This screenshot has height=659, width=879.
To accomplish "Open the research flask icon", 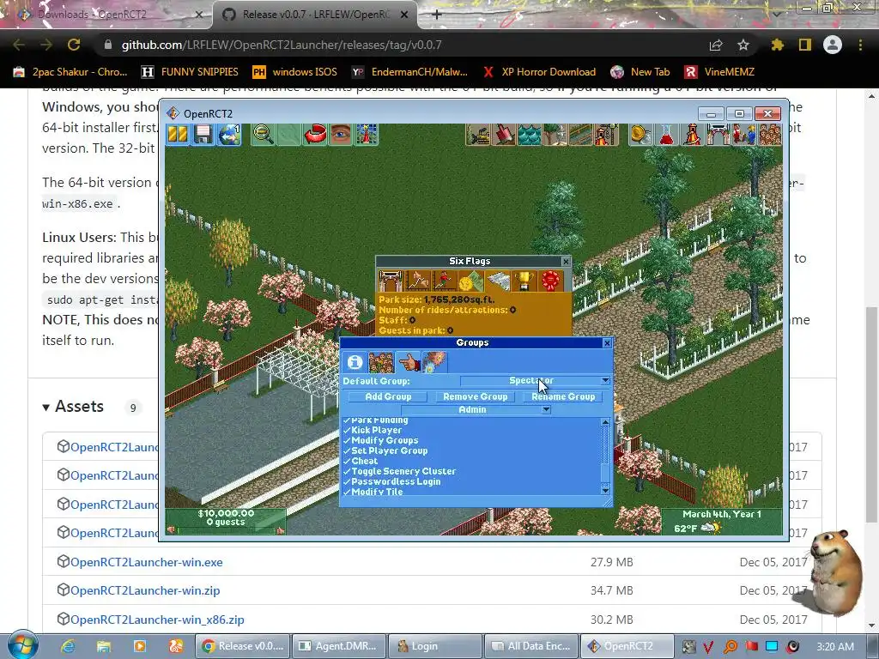I will coord(666,135).
